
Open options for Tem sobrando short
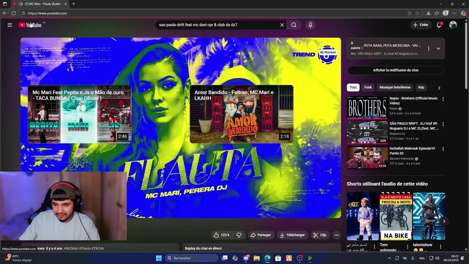[407, 247]
